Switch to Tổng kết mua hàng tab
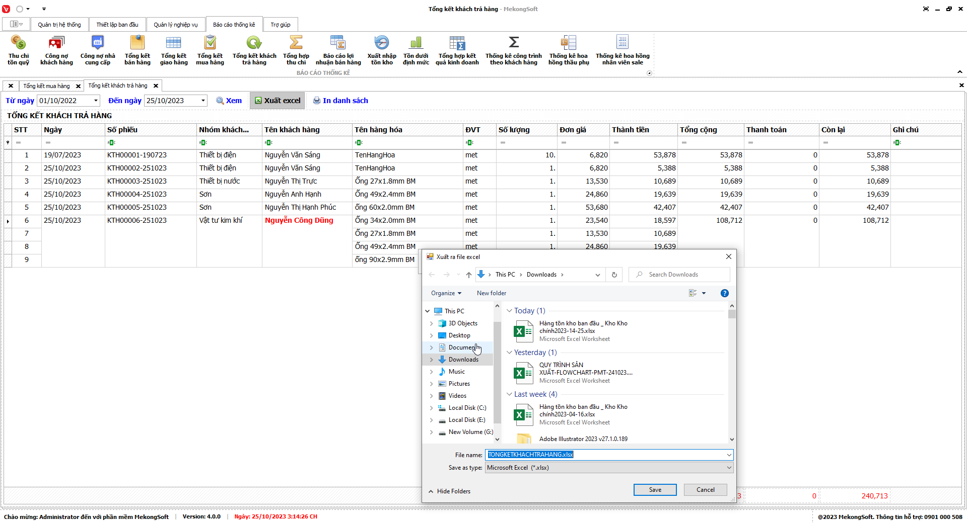Viewport: 967px width, 523px height. [46, 86]
